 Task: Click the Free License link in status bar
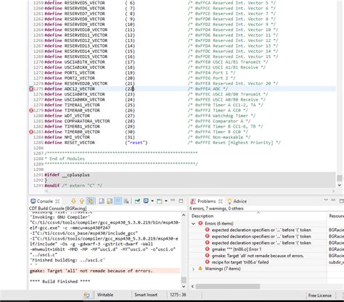(x=319, y=295)
